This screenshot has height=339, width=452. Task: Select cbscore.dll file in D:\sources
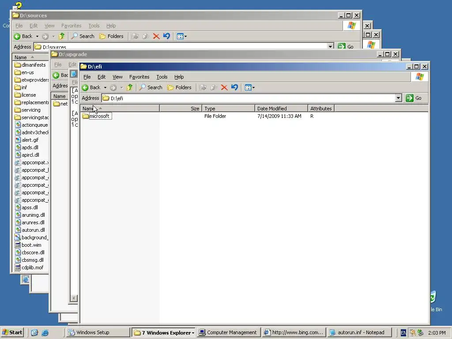click(29, 252)
